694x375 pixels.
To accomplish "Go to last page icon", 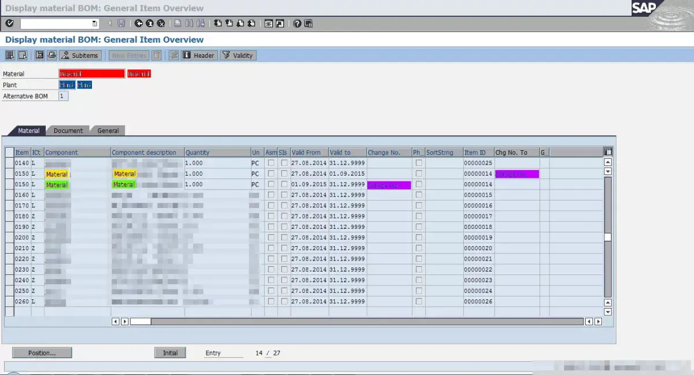I will (x=251, y=24).
